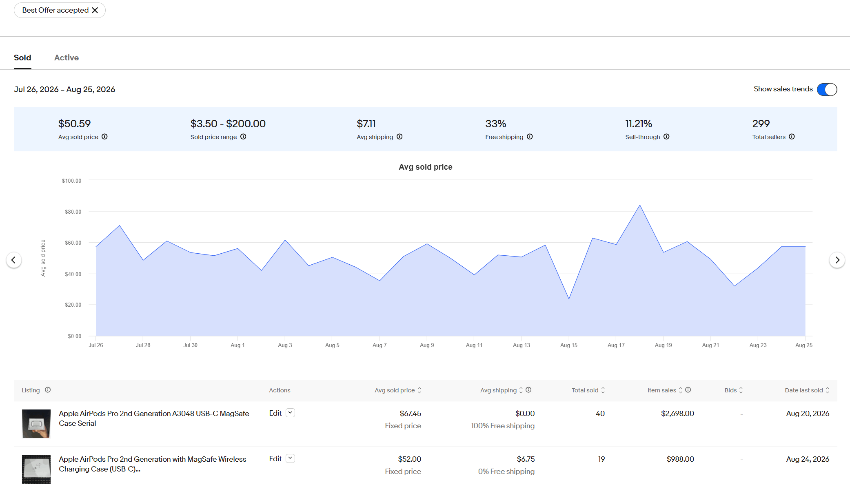Click the Aug 20, 2026 date cell
Viewport: 850px width, 498px height.
click(808, 414)
